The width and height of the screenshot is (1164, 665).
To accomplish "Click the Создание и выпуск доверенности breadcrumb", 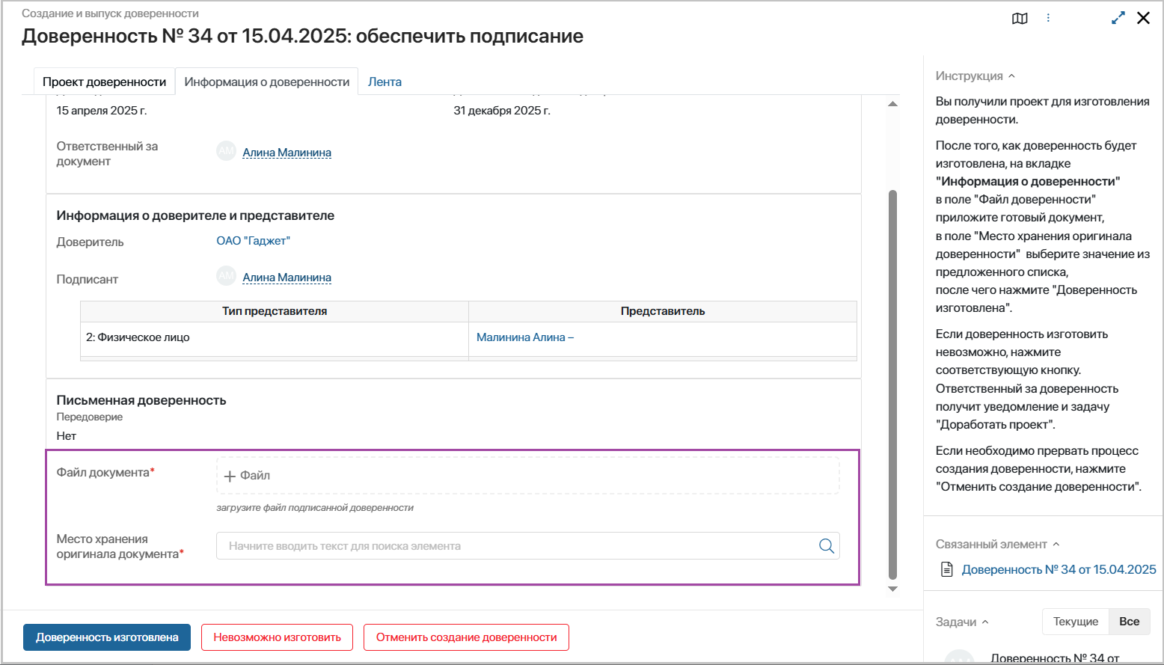I will (110, 13).
